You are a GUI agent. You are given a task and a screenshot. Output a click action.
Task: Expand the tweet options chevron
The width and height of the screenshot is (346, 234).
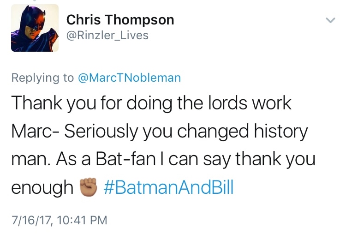click(x=330, y=20)
